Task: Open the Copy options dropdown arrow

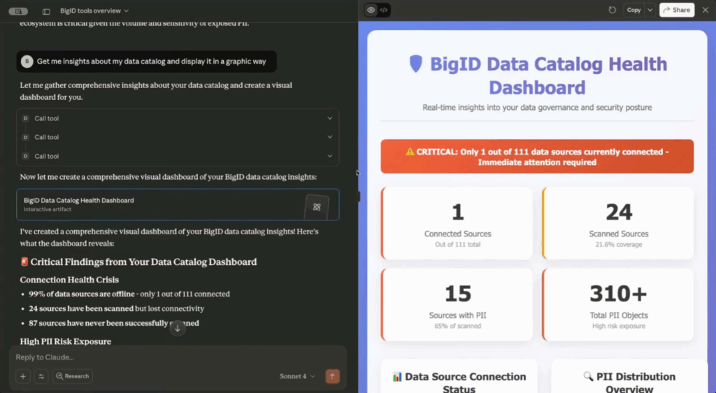Action: point(650,10)
